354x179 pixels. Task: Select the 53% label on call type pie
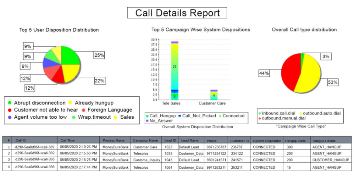(333, 82)
